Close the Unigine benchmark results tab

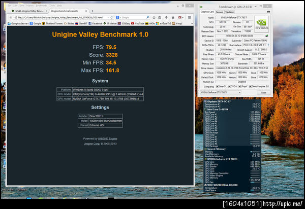pyautogui.click(x=86, y=11)
